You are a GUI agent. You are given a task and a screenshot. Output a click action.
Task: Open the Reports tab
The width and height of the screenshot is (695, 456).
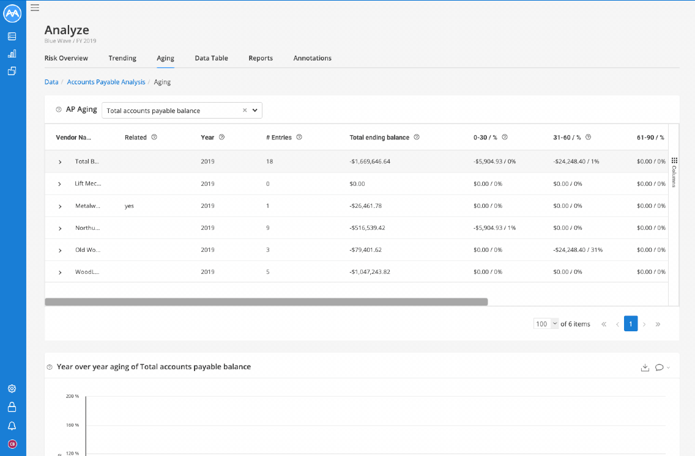pyautogui.click(x=261, y=58)
